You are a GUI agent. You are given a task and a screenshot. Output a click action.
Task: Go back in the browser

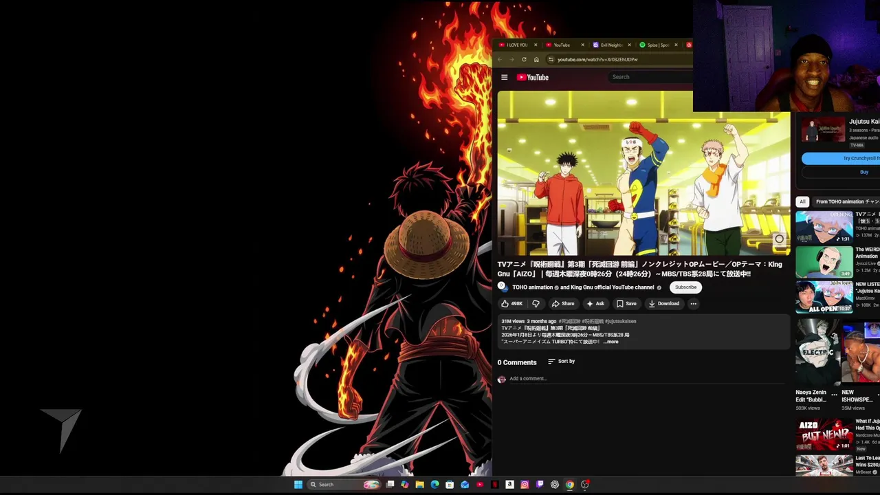pos(500,59)
